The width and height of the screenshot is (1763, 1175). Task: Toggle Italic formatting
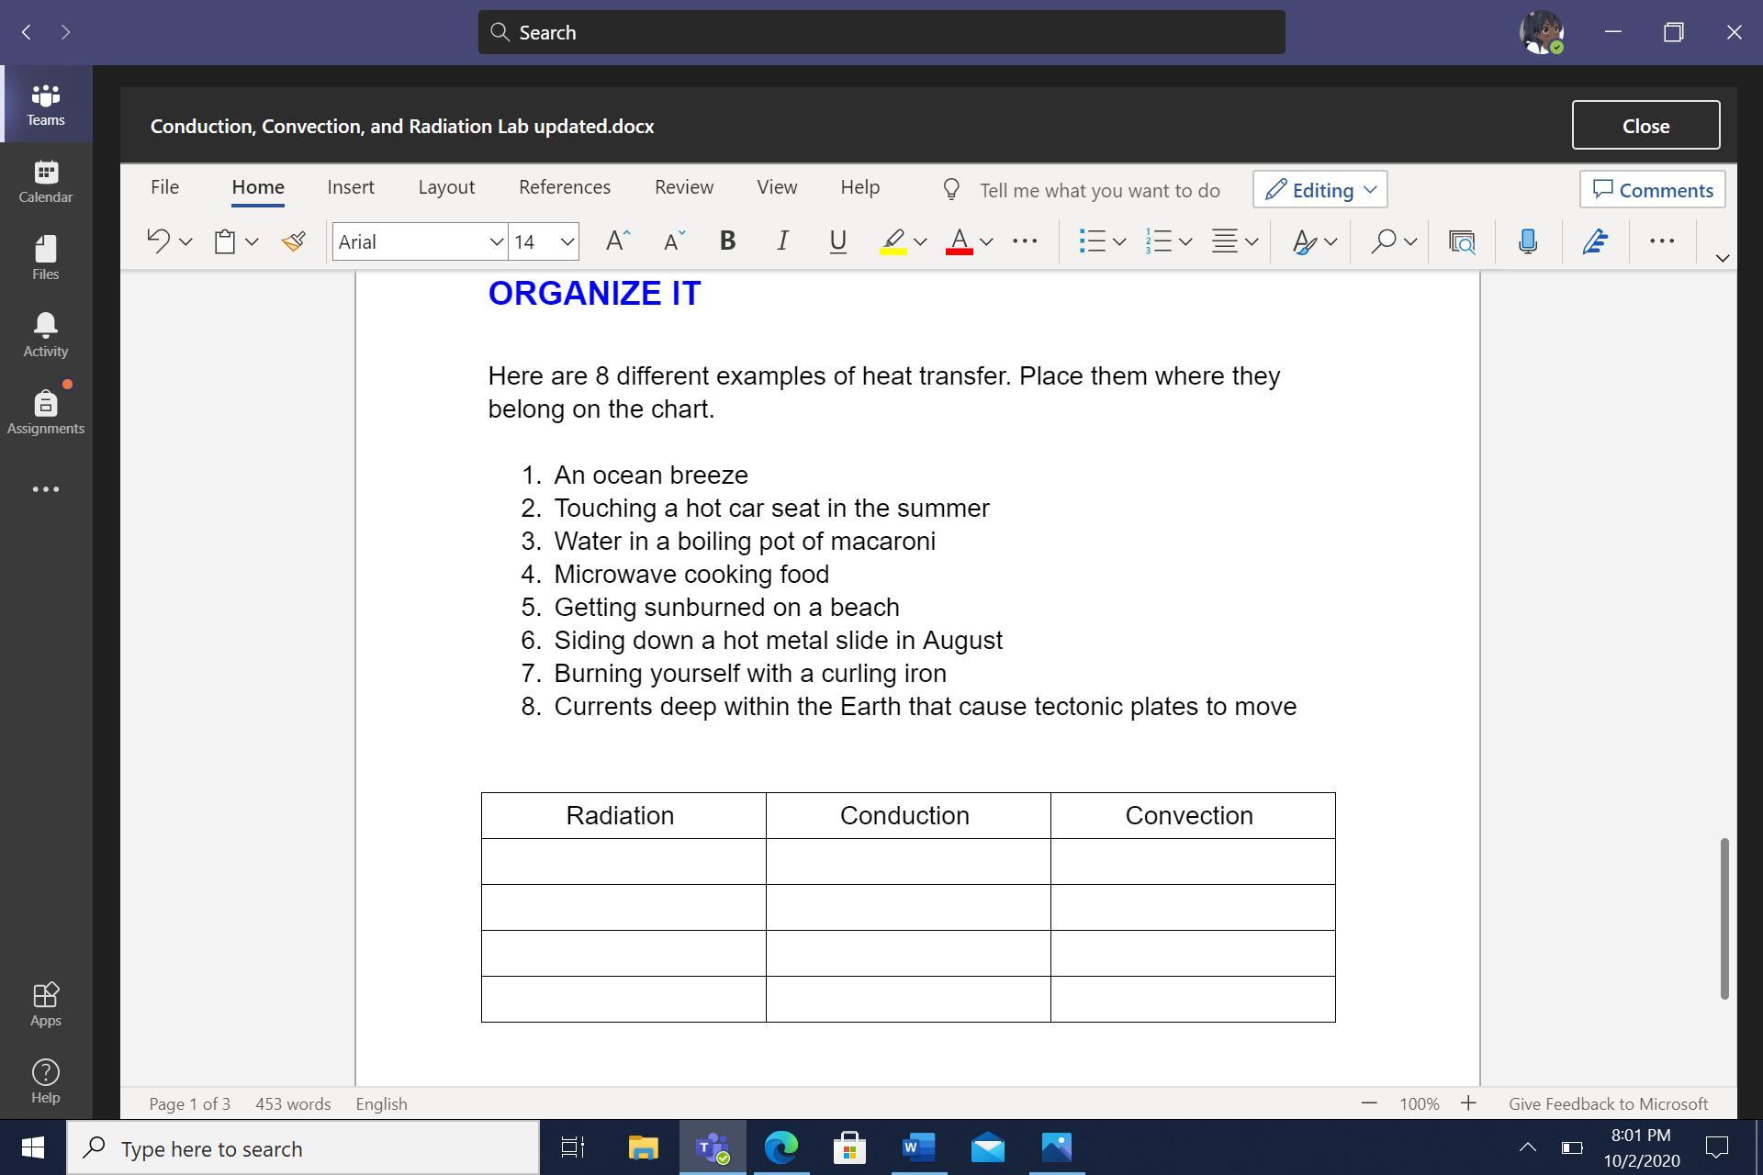tap(782, 241)
